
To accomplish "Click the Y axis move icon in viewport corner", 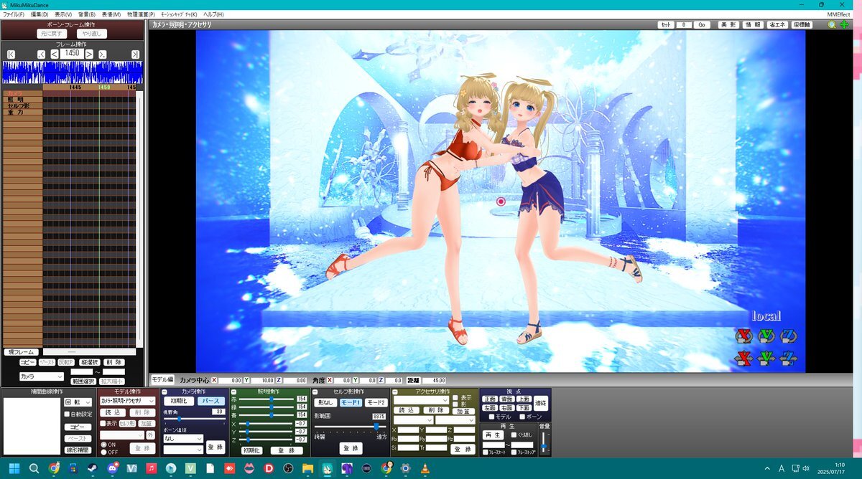I will (x=766, y=357).
